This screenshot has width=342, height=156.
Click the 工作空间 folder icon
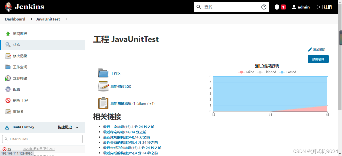click(8, 67)
